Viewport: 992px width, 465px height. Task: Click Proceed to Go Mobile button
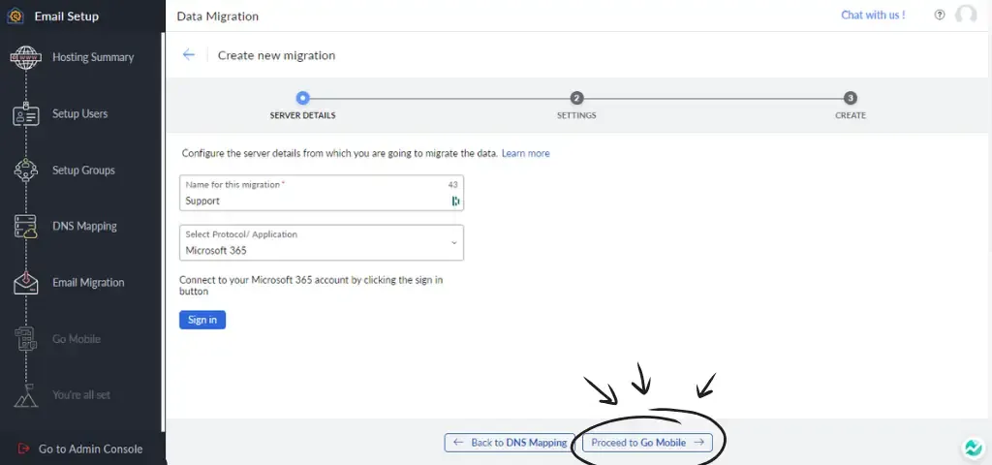[647, 443]
